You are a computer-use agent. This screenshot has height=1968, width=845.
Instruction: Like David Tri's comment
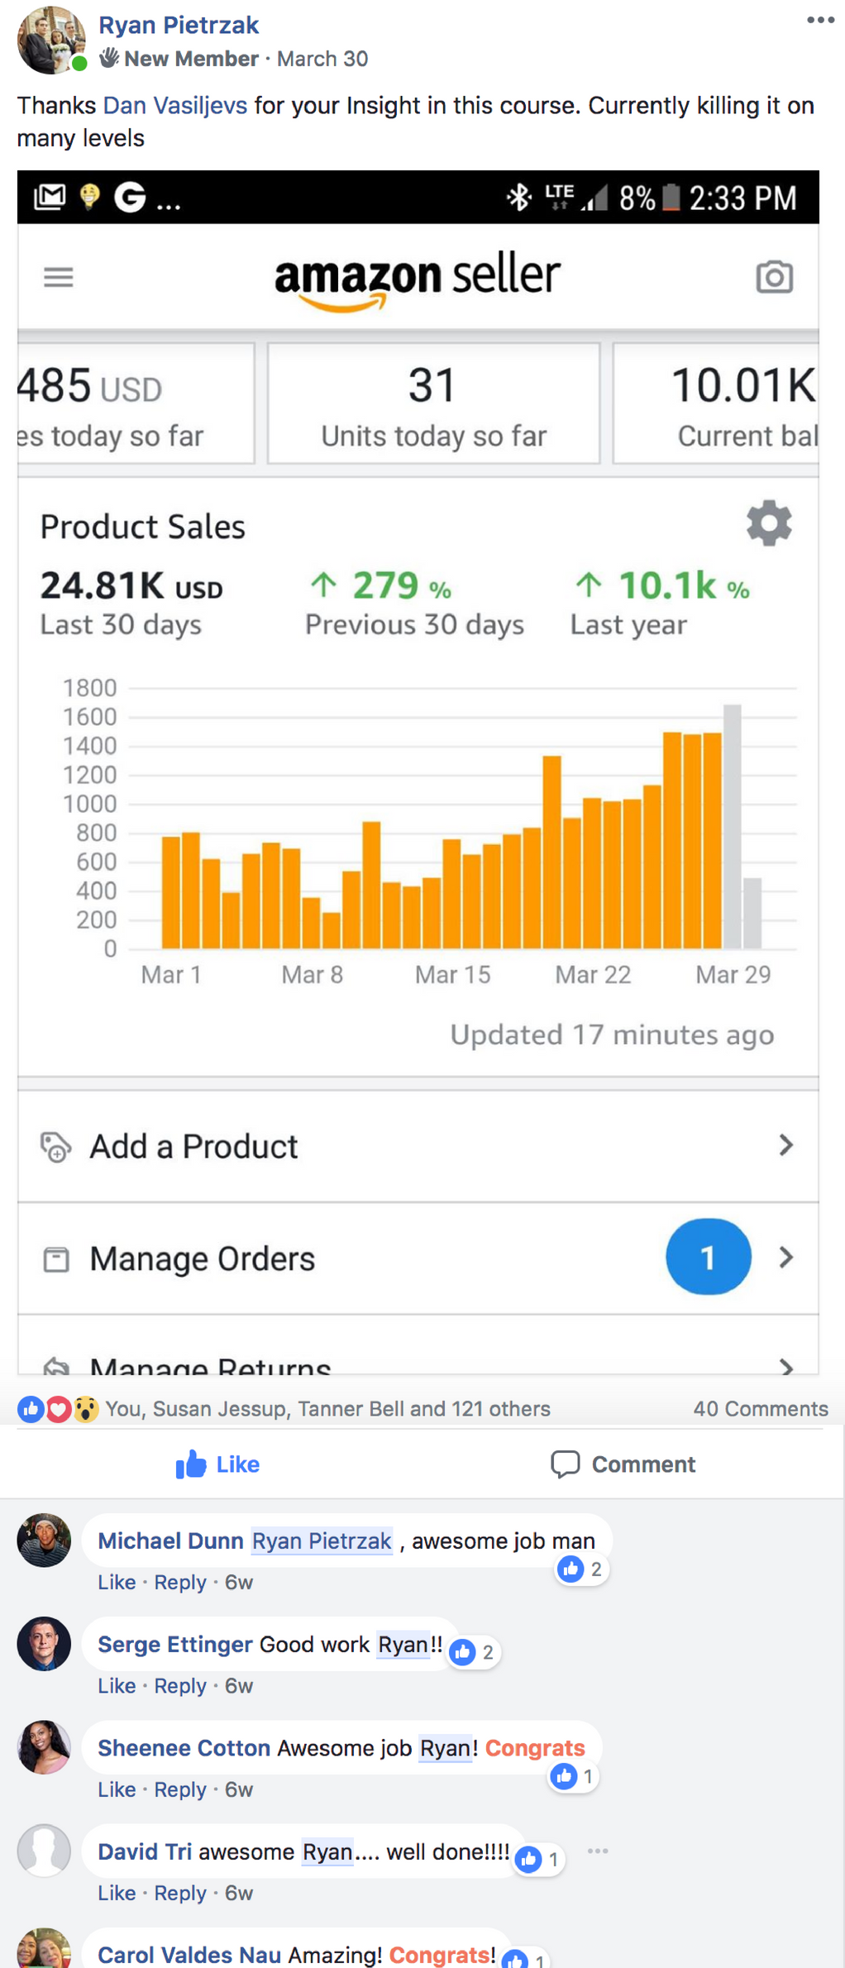click(x=117, y=1892)
